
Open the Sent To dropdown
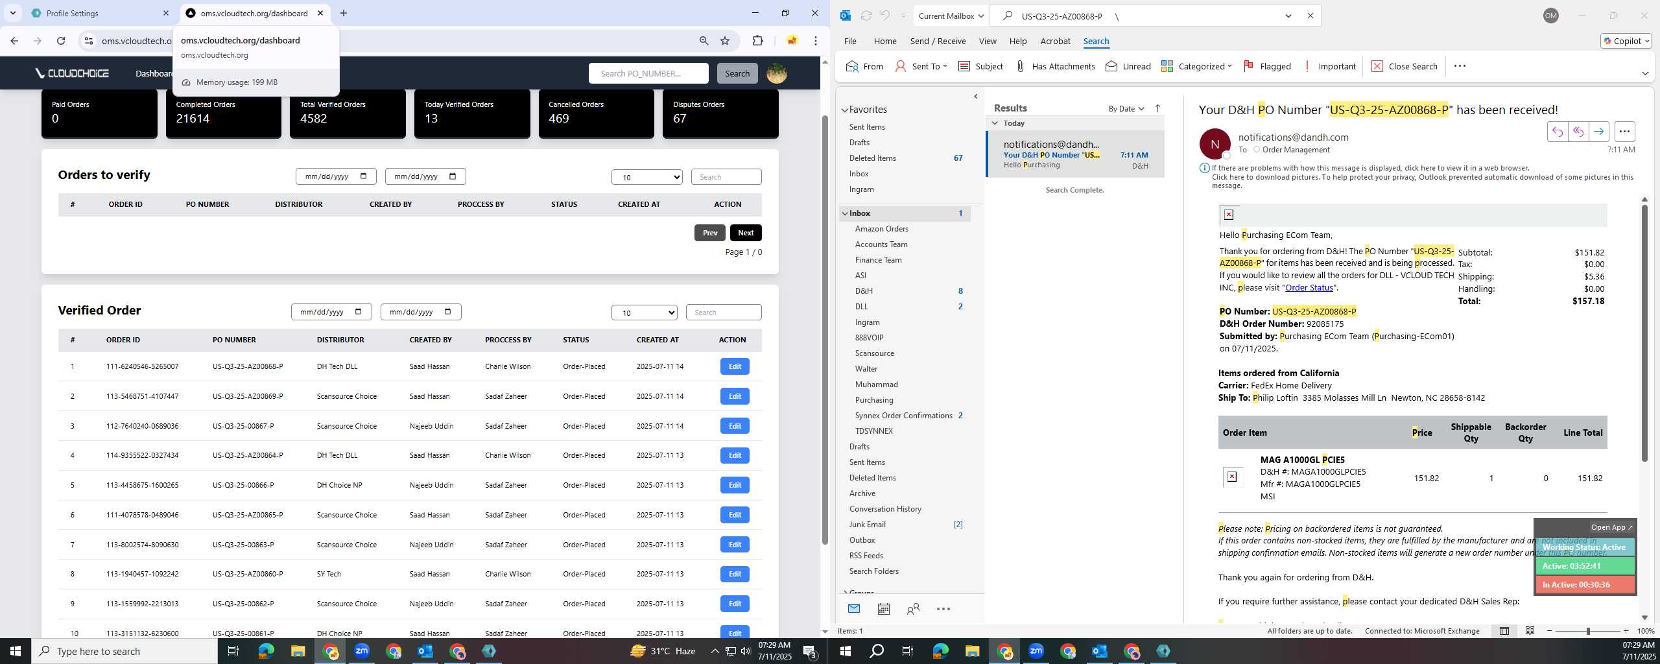(x=921, y=66)
